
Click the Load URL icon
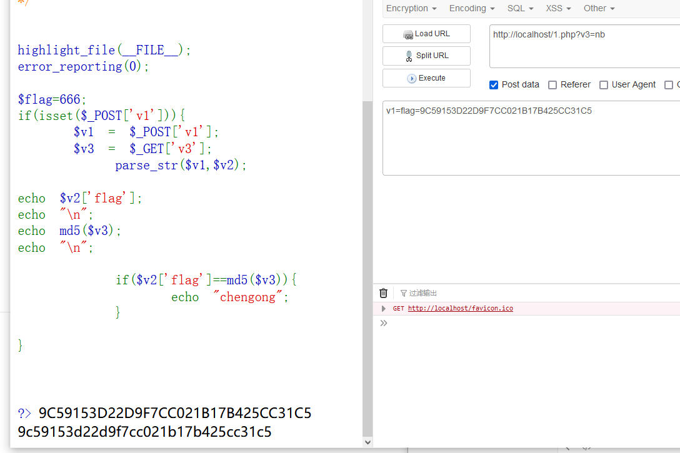pyautogui.click(x=408, y=35)
